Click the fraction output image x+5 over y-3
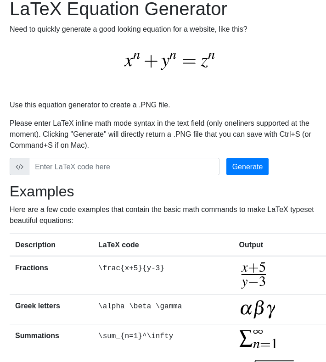 pos(253,275)
